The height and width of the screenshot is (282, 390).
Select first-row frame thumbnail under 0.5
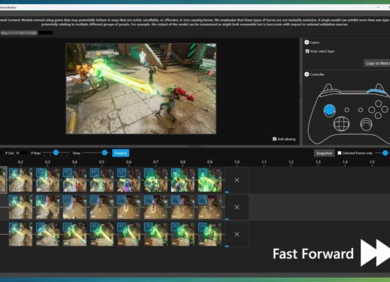point(102,180)
